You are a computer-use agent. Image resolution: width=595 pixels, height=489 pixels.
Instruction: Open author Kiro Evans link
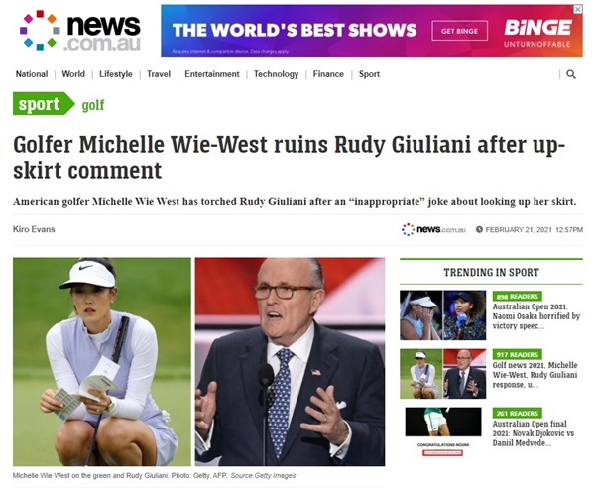point(34,229)
